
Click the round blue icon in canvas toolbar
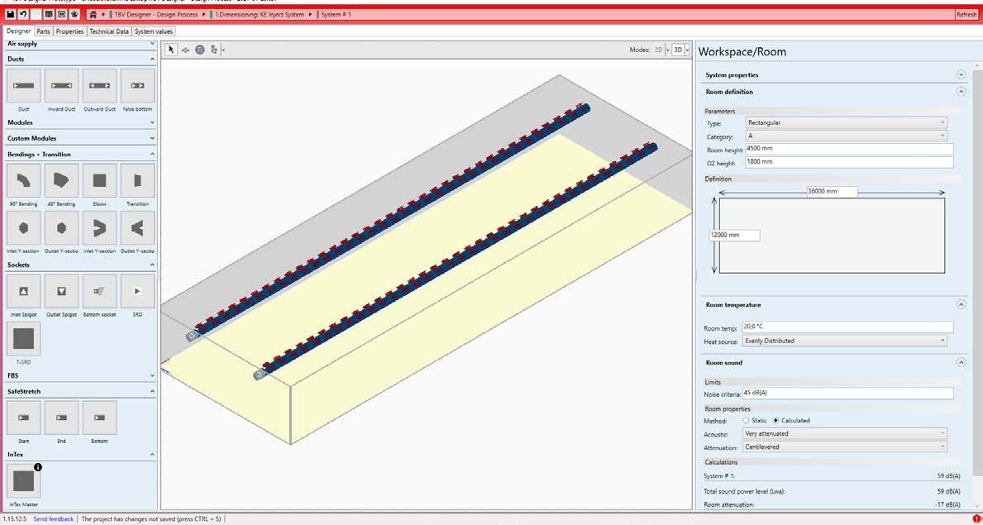pyautogui.click(x=199, y=50)
